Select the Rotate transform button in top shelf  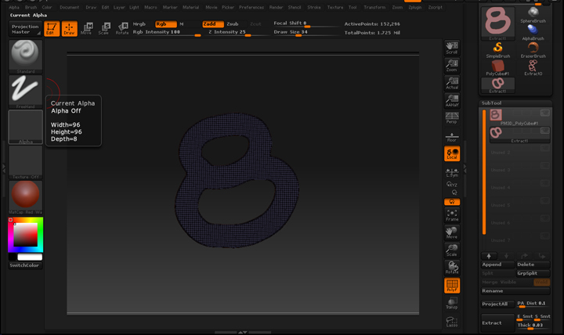122,29
